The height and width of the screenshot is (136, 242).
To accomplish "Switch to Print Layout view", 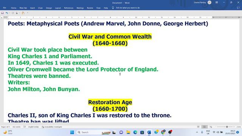I will coord(204,127).
